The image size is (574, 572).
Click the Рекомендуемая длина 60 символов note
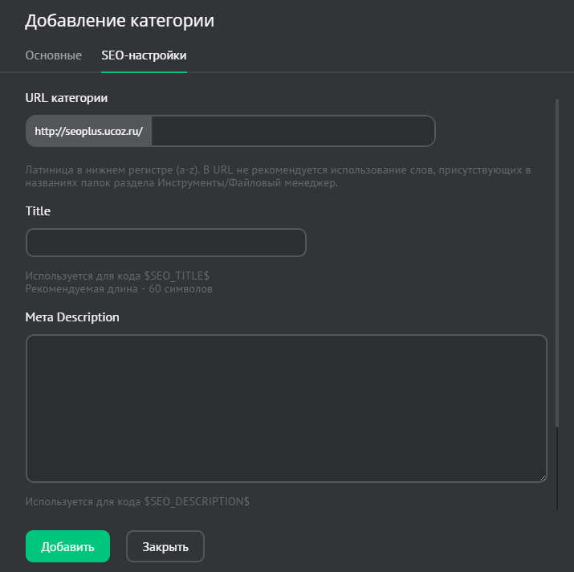coord(119,288)
